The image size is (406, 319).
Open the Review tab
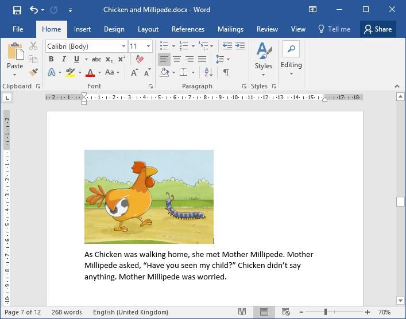(x=267, y=29)
